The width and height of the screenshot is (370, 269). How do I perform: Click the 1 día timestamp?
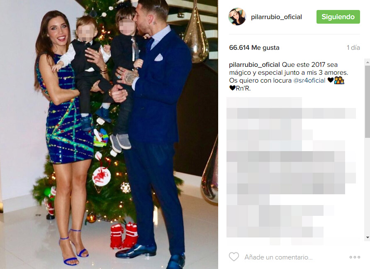[353, 48]
